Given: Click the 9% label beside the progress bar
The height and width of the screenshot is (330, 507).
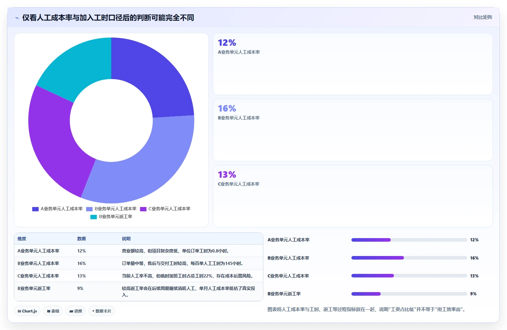Looking at the screenshot, I should coord(473,294).
